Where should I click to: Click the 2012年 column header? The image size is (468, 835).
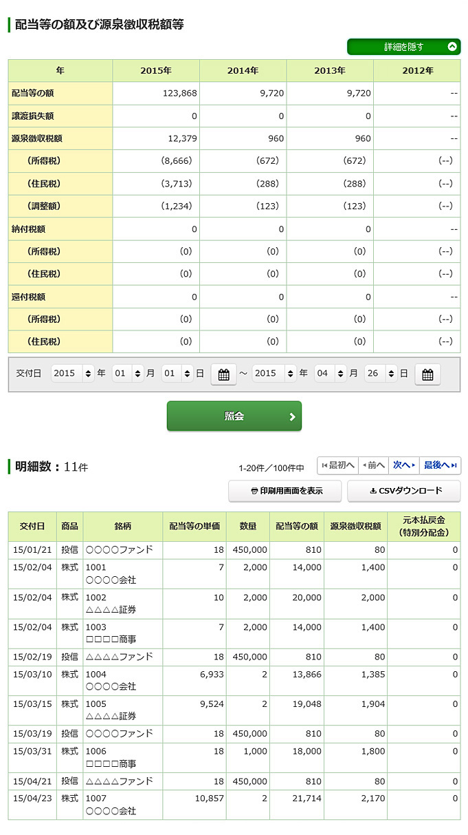click(417, 71)
